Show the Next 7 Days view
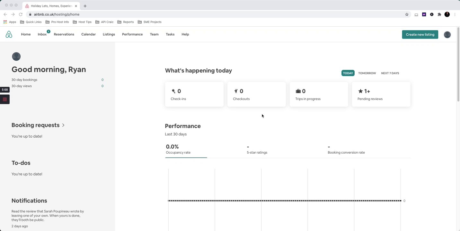The height and width of the screenshot is (231, 460). (x=390, y=73)
